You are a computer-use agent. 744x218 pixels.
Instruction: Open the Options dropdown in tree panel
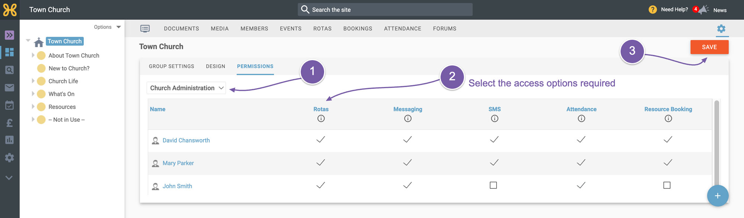107,27
